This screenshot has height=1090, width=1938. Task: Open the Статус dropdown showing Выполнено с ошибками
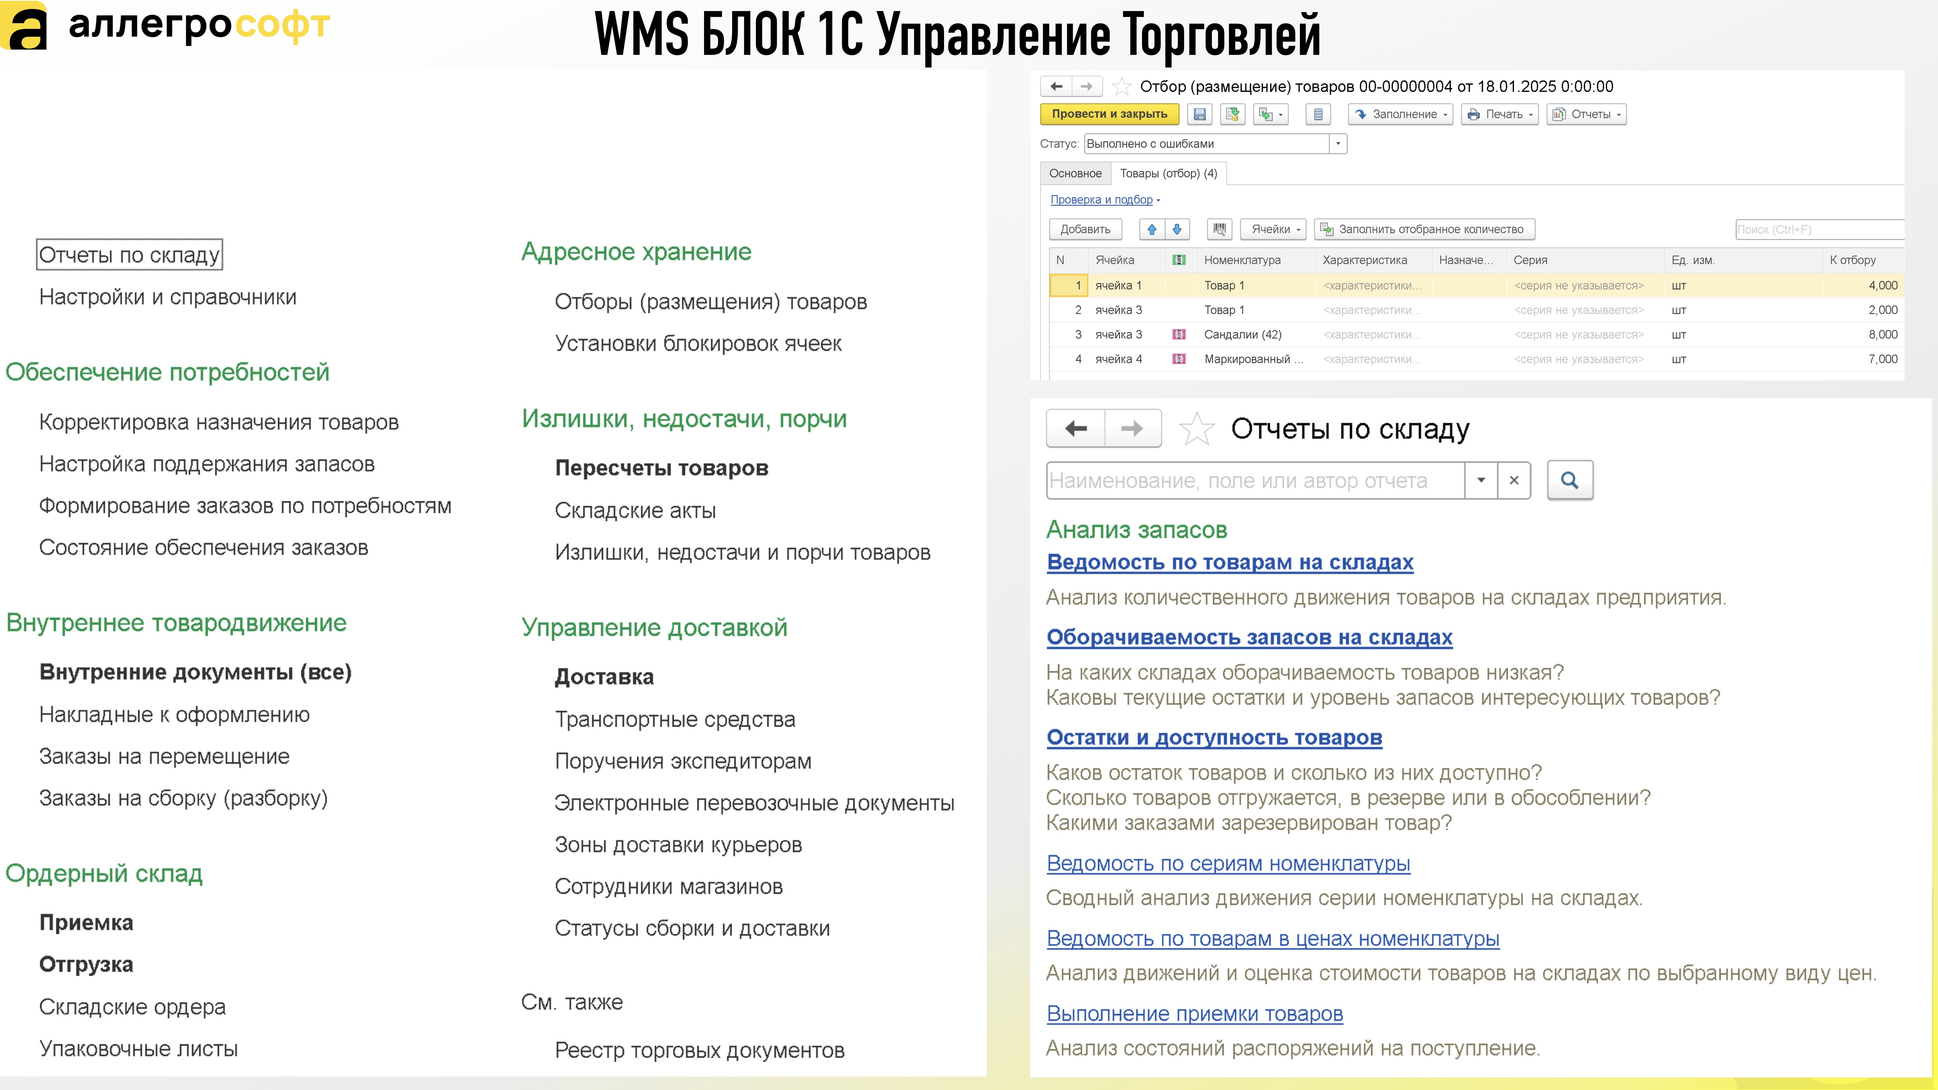(1338, 144)
